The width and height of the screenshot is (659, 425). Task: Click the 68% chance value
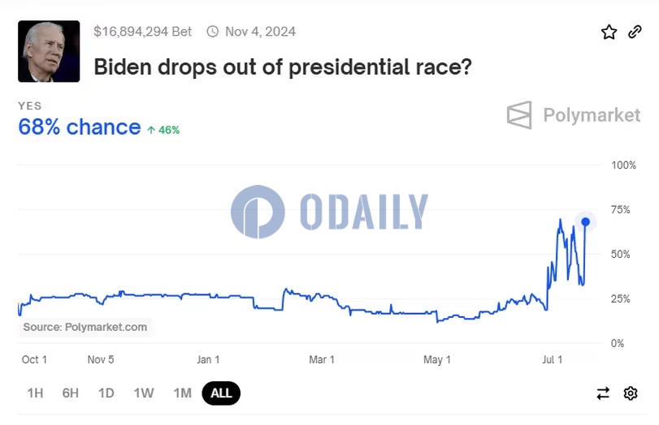(x=80, y=127)
